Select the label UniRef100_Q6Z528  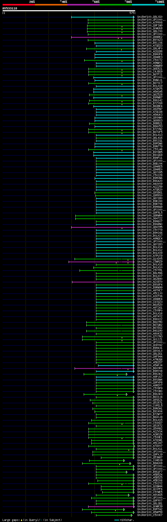150,95
